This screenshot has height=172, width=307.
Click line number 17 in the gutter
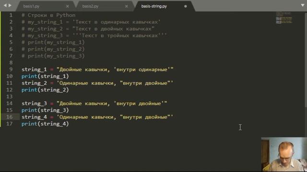point(10,124)
